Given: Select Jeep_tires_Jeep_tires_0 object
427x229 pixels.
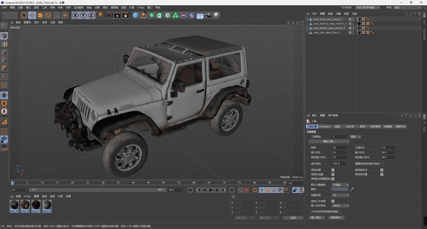Looking at the screenshot, I should click(326, 32).
